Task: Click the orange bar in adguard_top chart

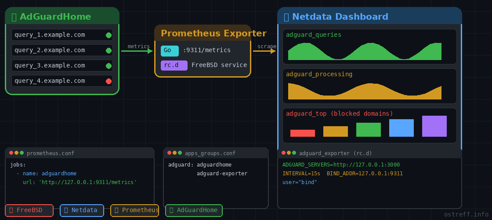Action: click(x=336, y=131)
